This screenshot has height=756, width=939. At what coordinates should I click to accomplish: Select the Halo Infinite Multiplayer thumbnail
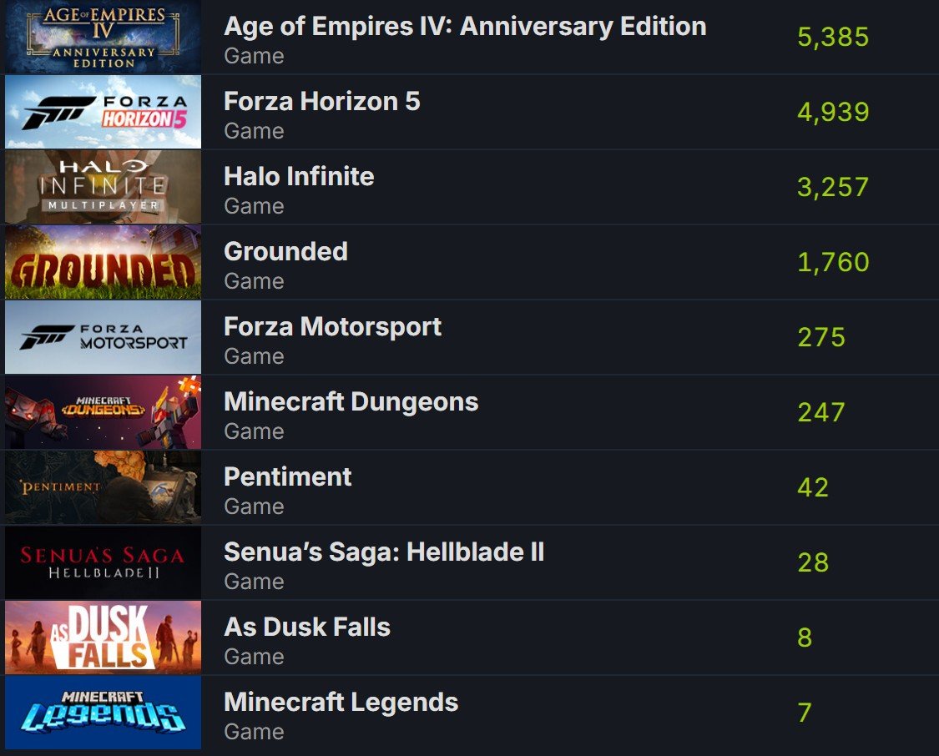click(103, 187)
